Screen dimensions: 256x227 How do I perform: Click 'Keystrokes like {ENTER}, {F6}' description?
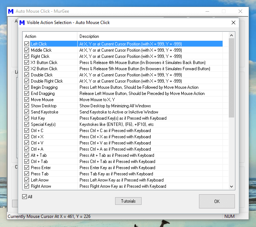tap(117, 124)
